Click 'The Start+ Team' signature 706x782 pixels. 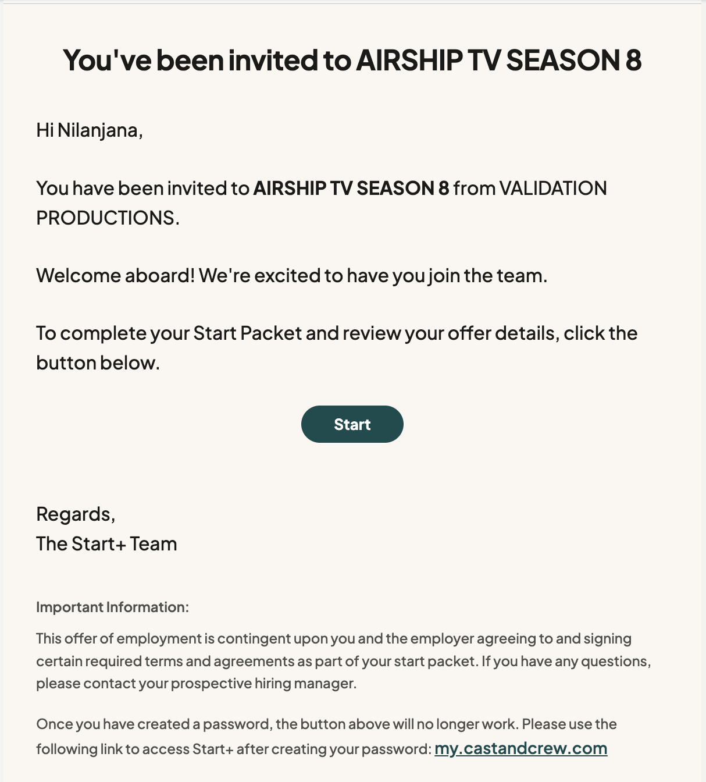pos(106,544)
